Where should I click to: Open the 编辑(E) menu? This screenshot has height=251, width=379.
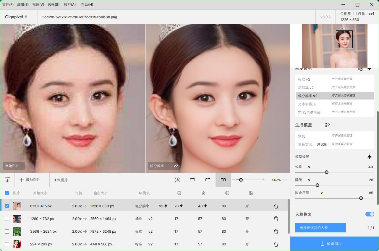[x=23, y=4]
